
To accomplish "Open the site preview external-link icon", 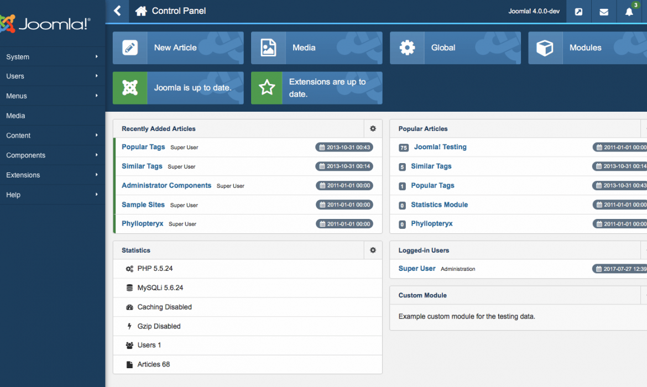I will (578, 12).
